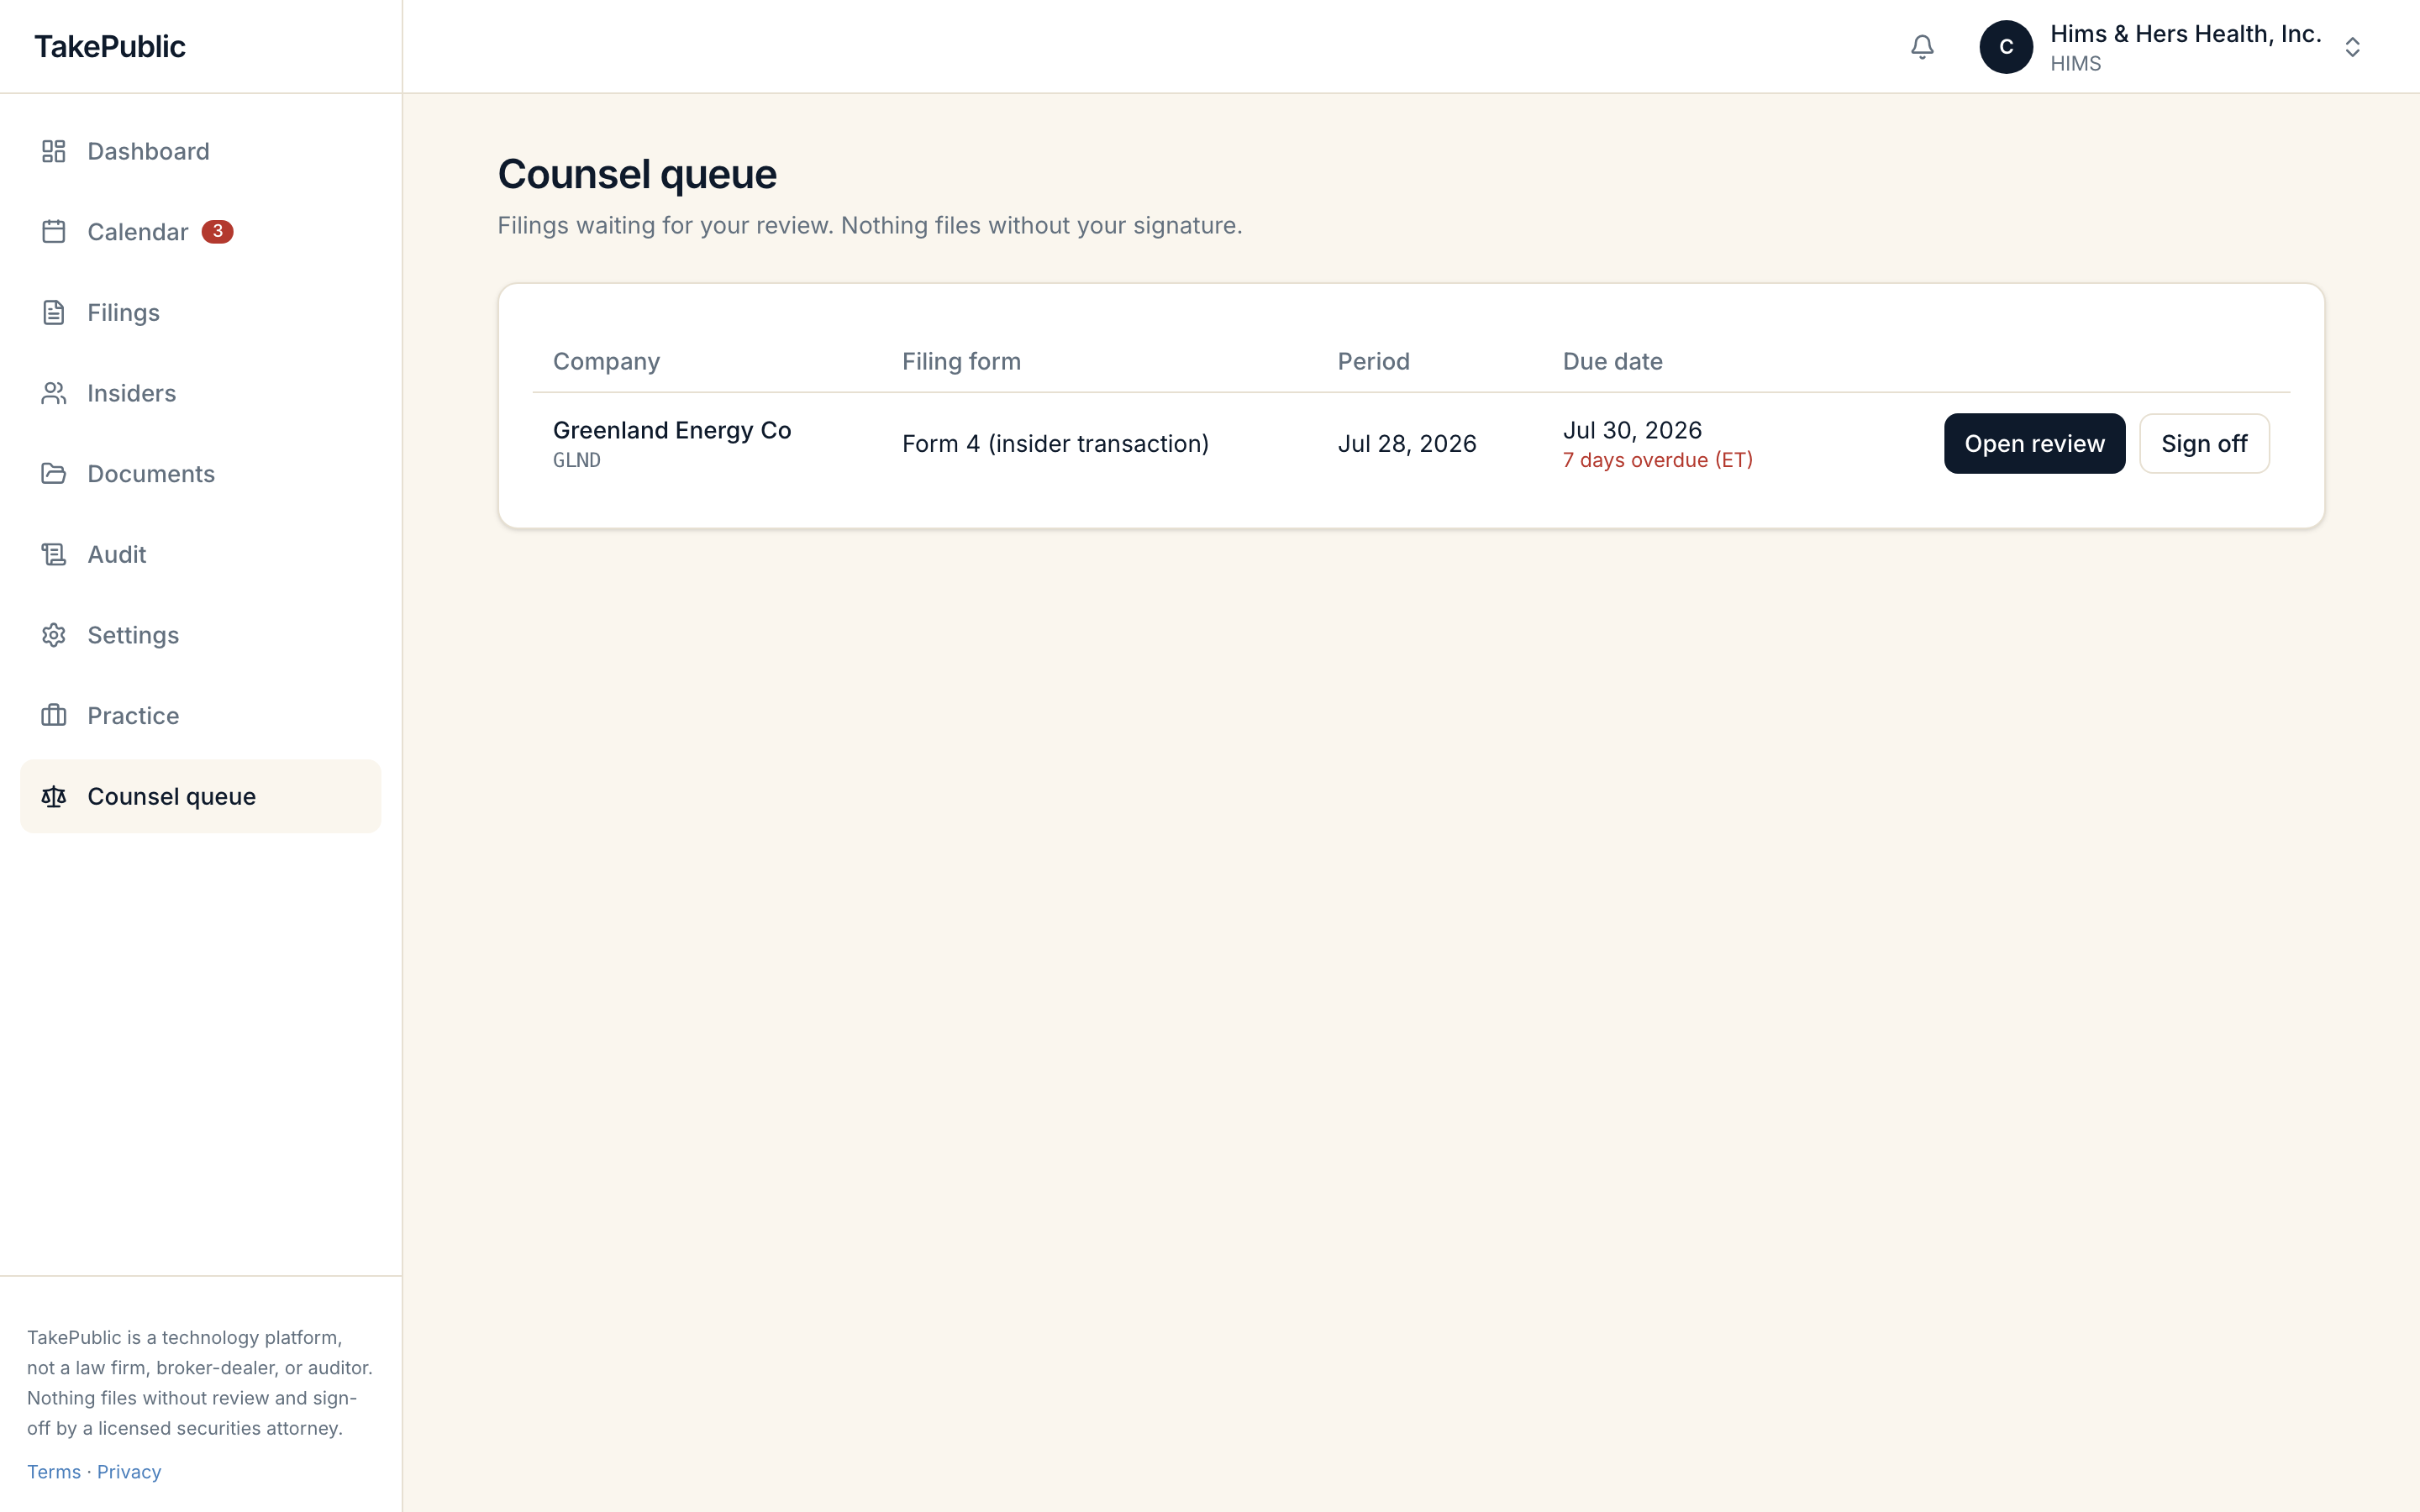Screen dimensions: 2420x1512
Task: Click the Filings document icon
Action: point(54,312)
